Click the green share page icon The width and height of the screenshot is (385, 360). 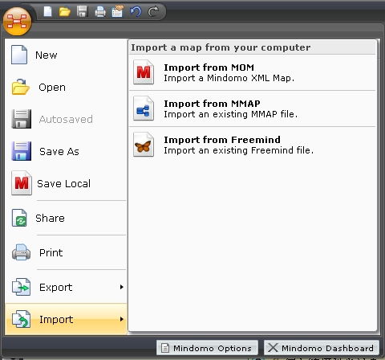tap(19, 218)
